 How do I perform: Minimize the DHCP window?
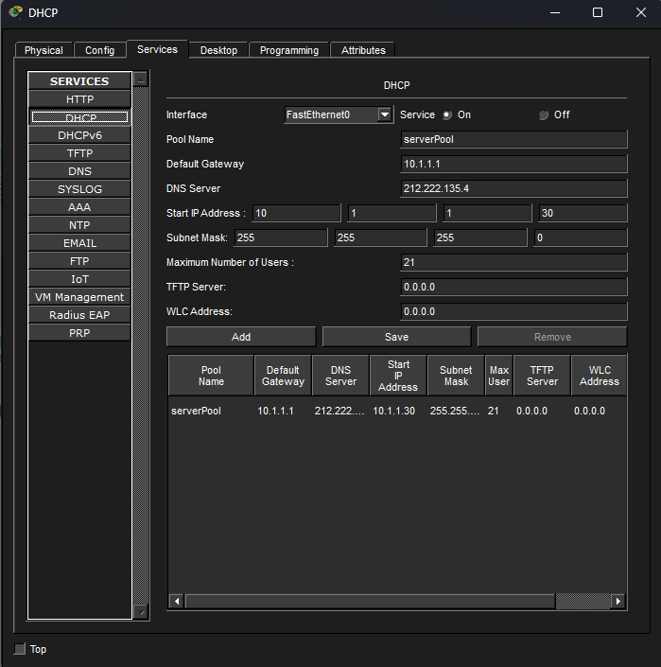pos(555,12)
